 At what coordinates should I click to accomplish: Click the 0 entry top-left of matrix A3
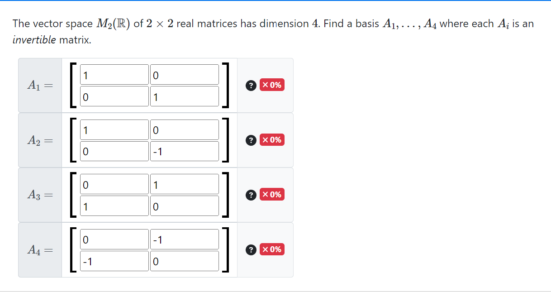coord(114,184)
